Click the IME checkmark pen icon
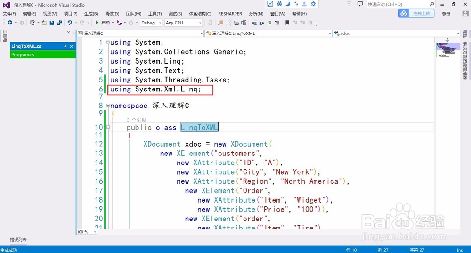The width and height of the screenshot is (471, 253). click(270, 4)
